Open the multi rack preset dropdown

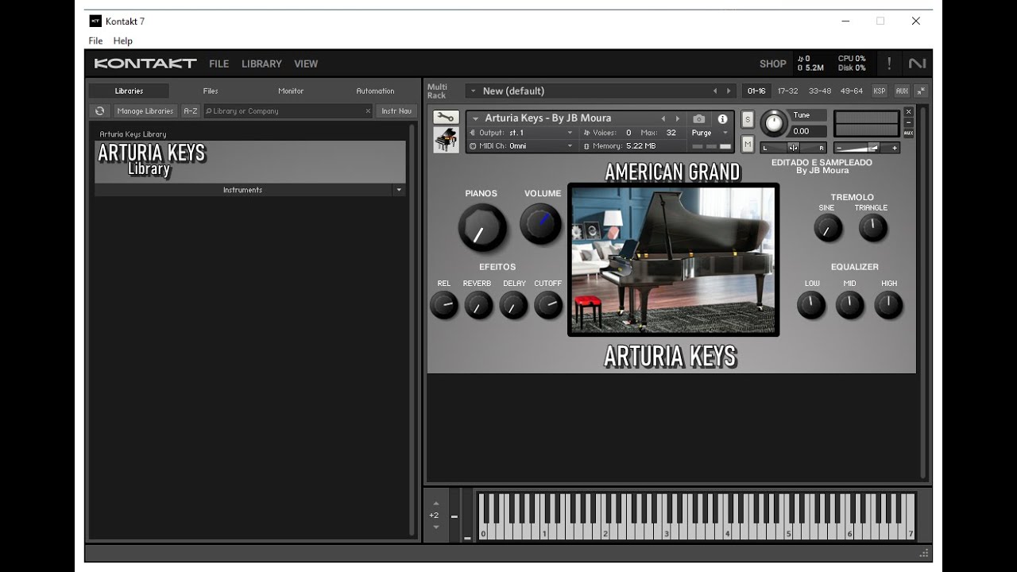click(x=472, y=91)
